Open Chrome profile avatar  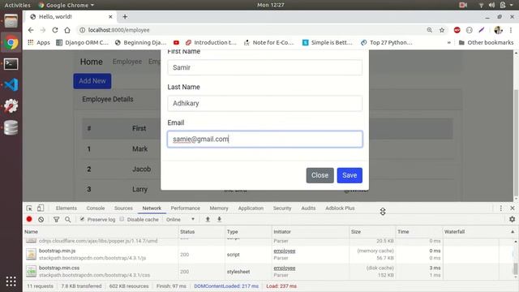click(498, 30)
